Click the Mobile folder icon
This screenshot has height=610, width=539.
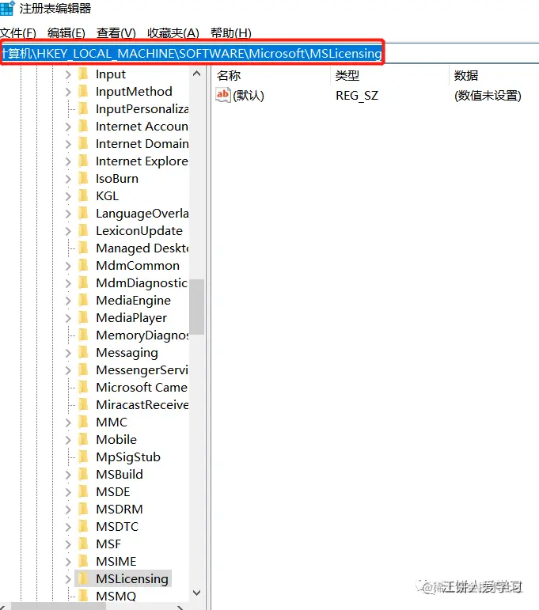pyautogui.click(x=83, y=439)
